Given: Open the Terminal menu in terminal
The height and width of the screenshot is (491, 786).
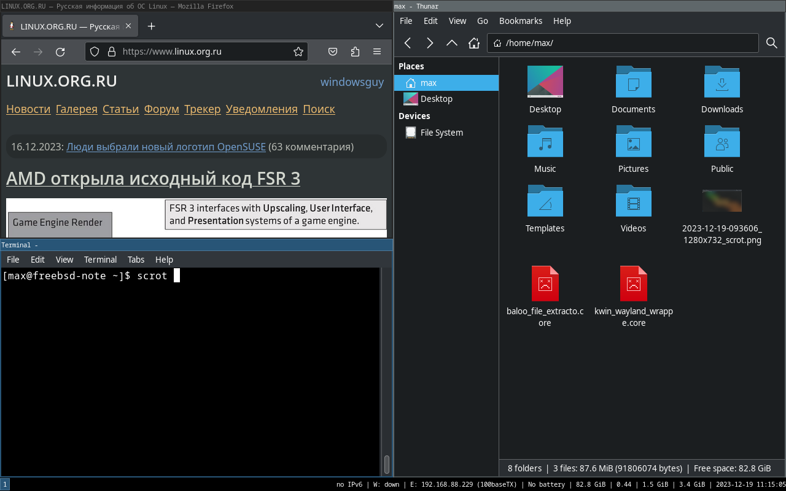Looking at the screenshot, I should (100, 260).
